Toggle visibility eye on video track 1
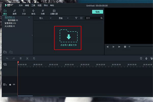 tap(14, 84)
